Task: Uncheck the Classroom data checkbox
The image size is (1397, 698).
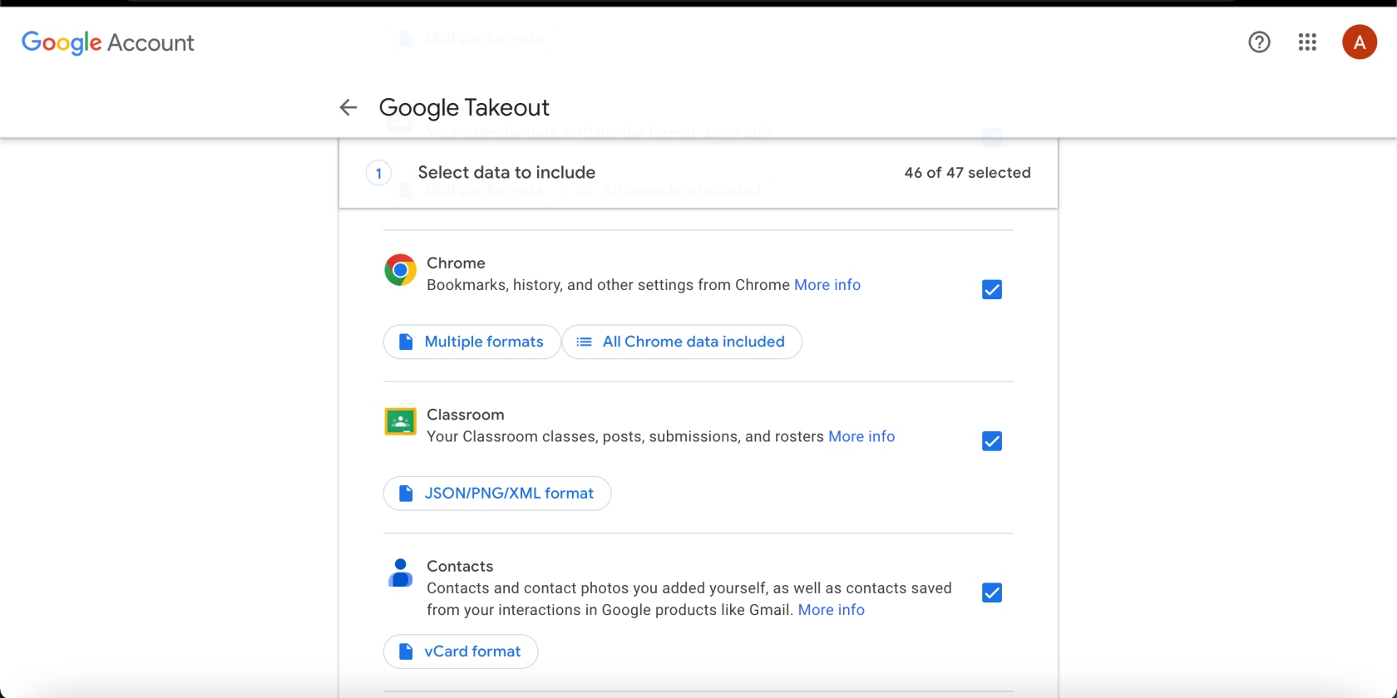Action: tap(992, 441)
